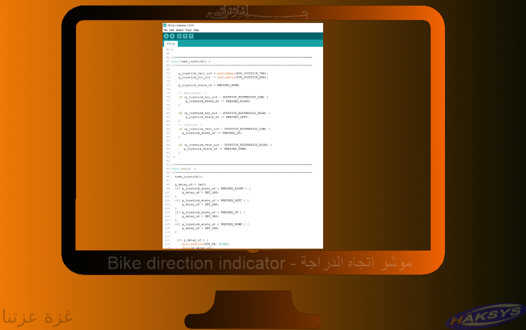
Task: Click the analogRead call on line 70
Action: [x=226, y=73]
